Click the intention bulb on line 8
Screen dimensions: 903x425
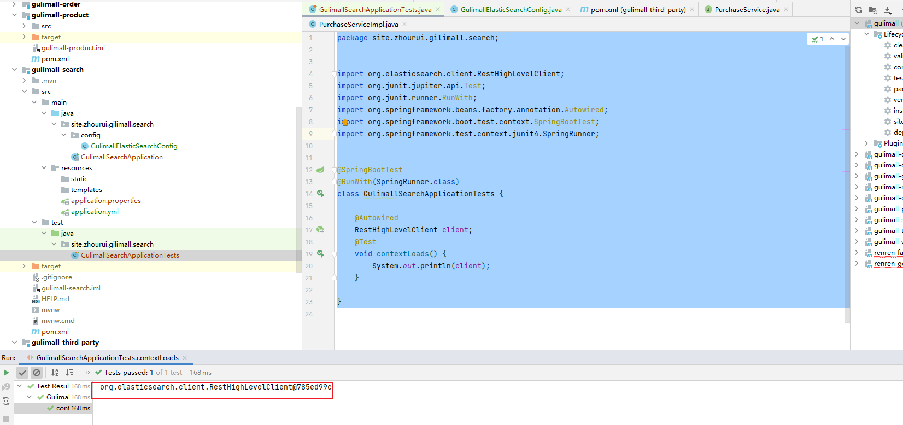[344, 123]
